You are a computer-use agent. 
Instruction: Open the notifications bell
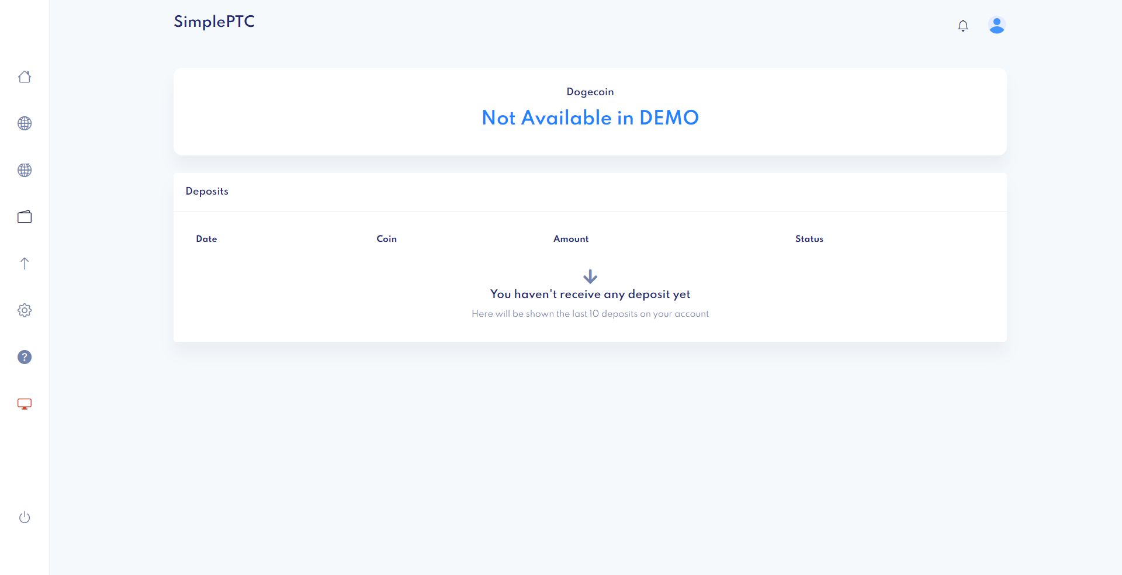click(x=963, y=26)
